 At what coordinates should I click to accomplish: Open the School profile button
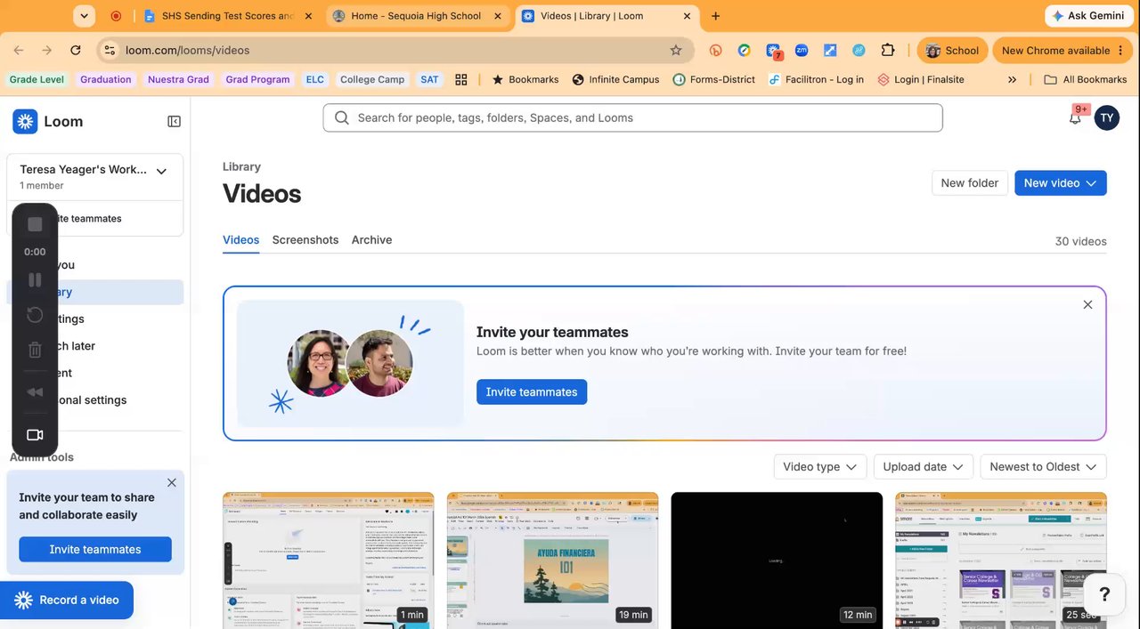(952, 51)
